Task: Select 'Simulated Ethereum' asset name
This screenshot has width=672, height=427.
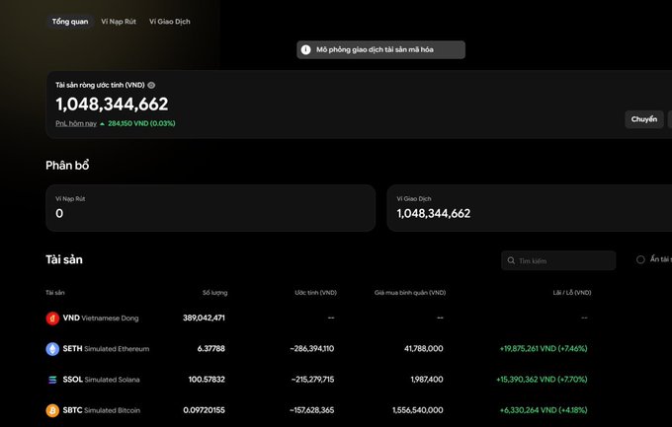Action: pyautogui.click(x=117, y=349)
